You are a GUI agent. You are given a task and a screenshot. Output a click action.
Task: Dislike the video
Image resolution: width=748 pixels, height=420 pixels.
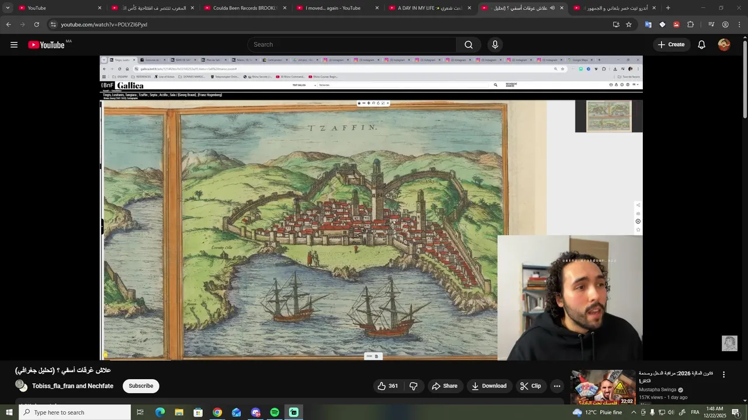click(x=414, y=386)
